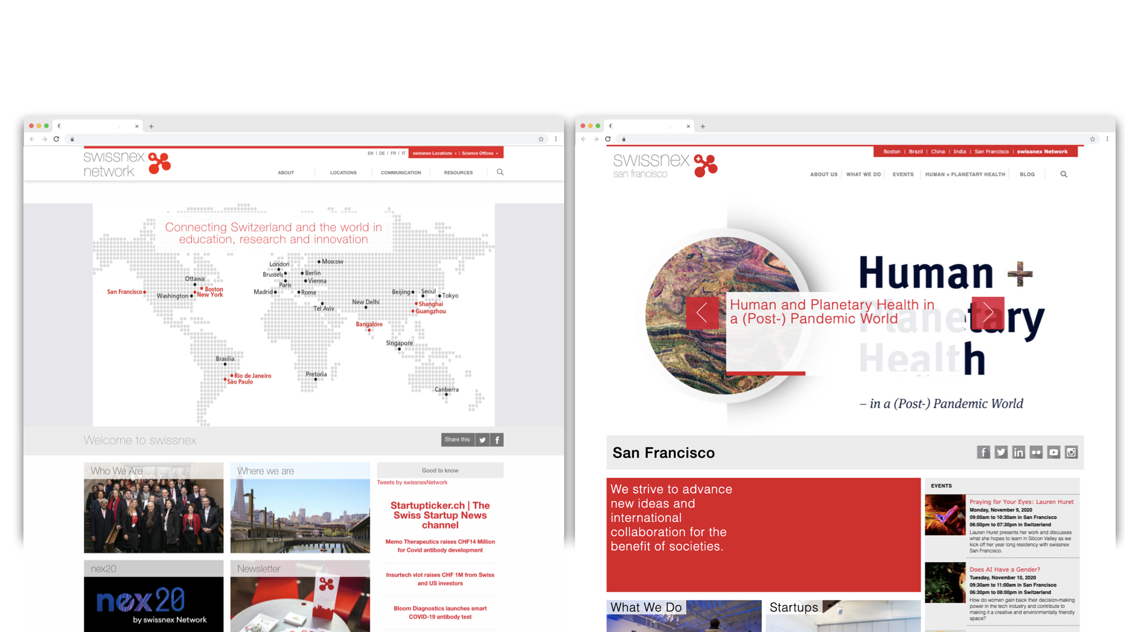The height and width of the screenshot is (632, 1125).
Task: Click forward arrow in right browser window
Action: pos(596,139)
